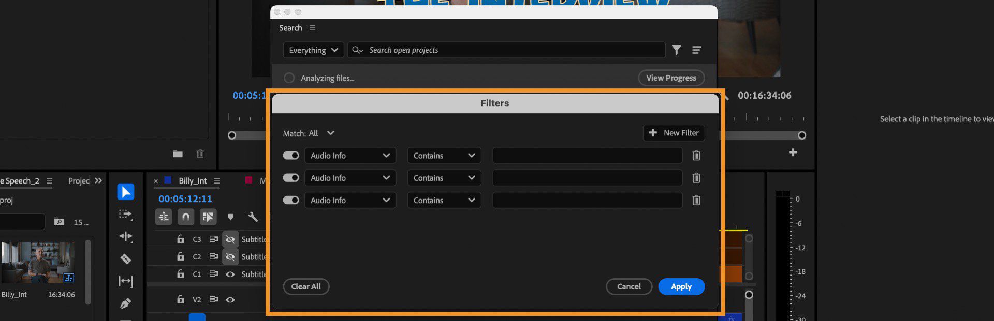
Task: Select the Billy_Int sequence tab
Action: point(193,181)
